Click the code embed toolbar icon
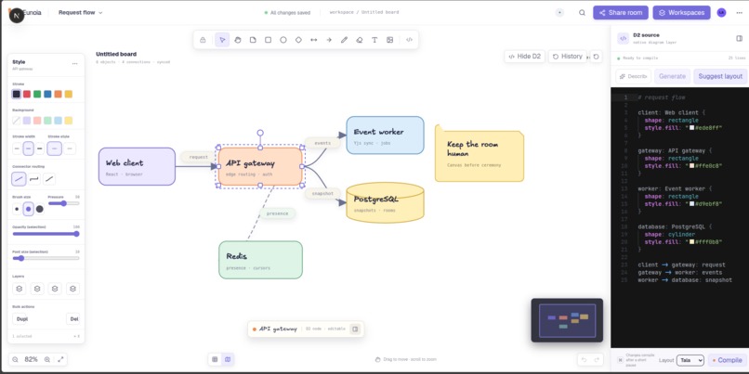The image size is (749, 374). [x=409, y=40]
